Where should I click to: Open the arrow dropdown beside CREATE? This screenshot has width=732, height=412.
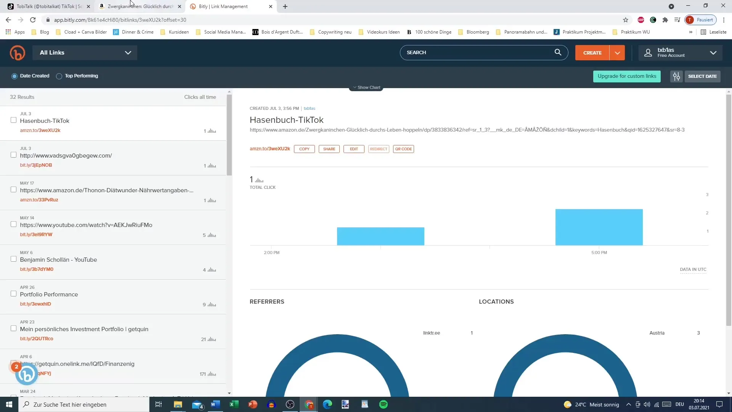pyautogui.click(x=617, y=53)
